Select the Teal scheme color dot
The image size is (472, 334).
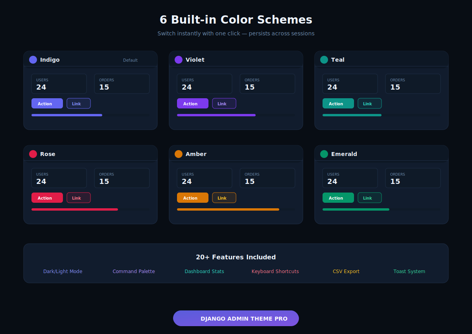(324, 59)
